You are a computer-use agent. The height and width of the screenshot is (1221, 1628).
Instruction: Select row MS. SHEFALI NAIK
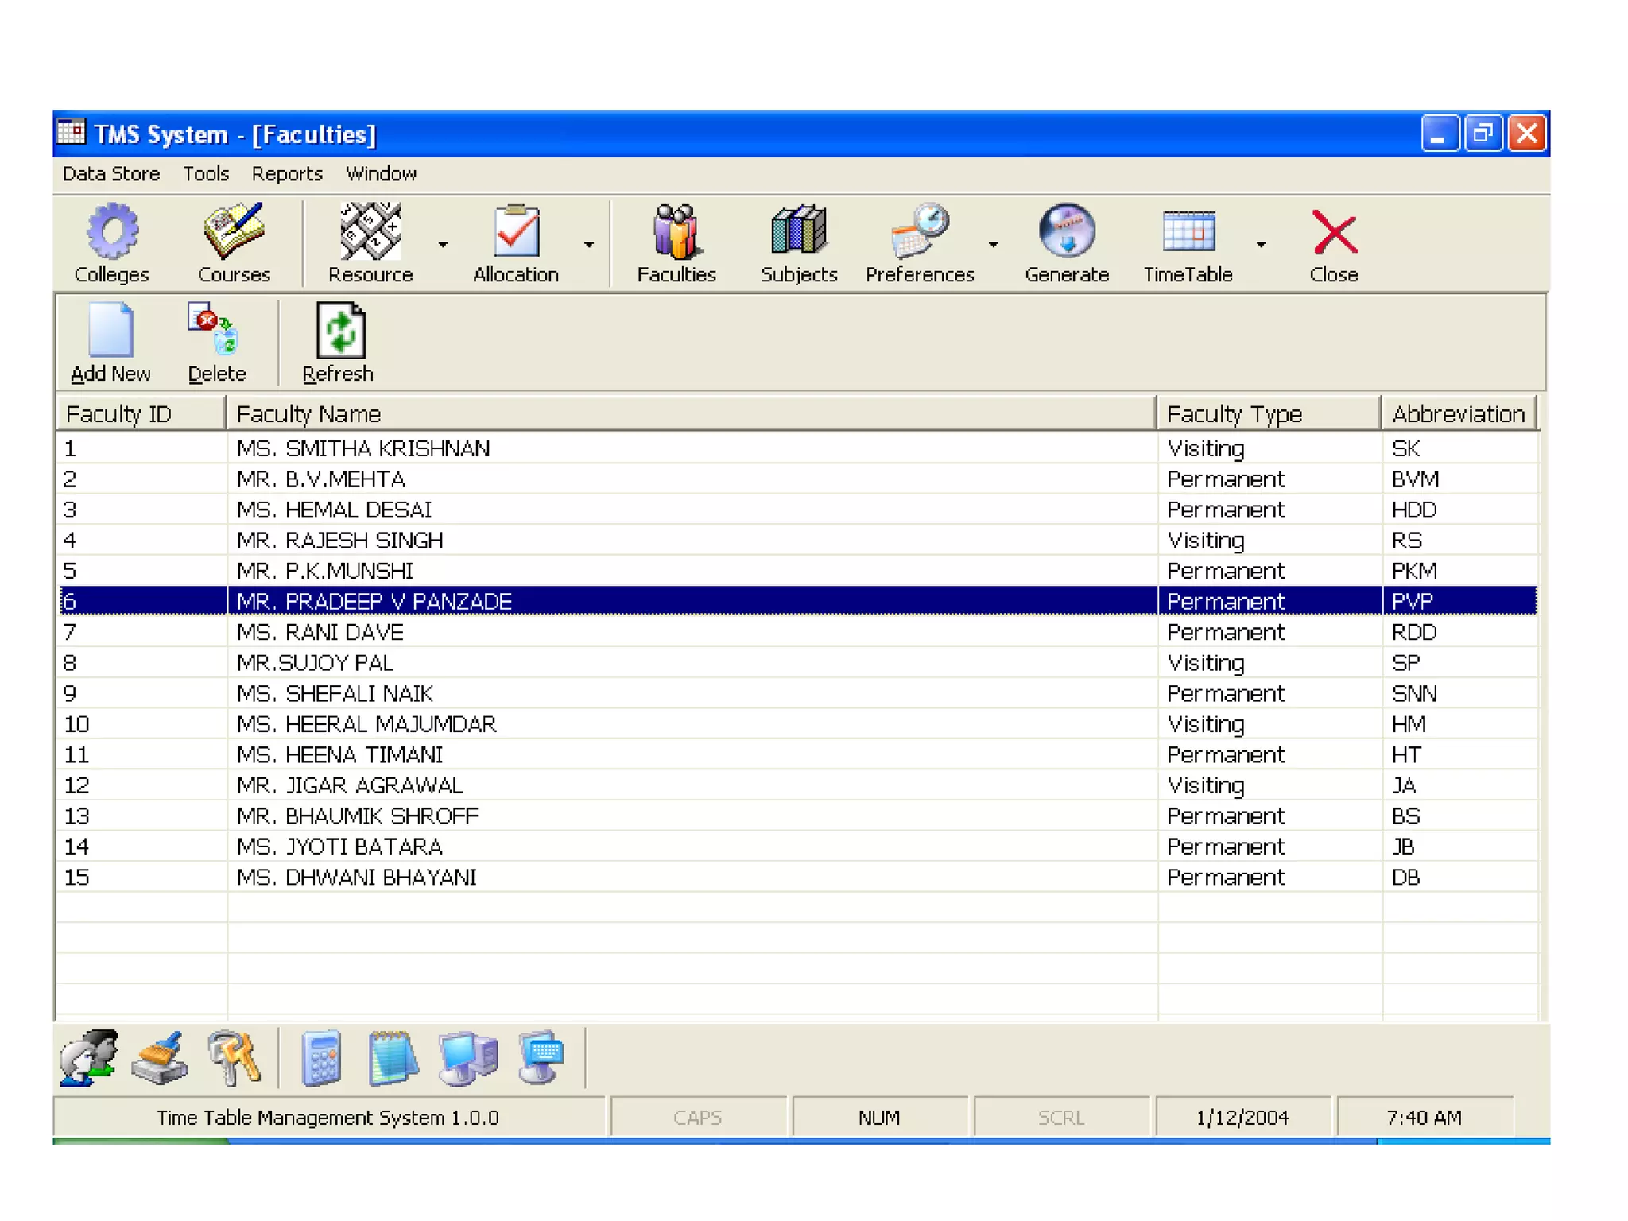click(x=797, y=693)
